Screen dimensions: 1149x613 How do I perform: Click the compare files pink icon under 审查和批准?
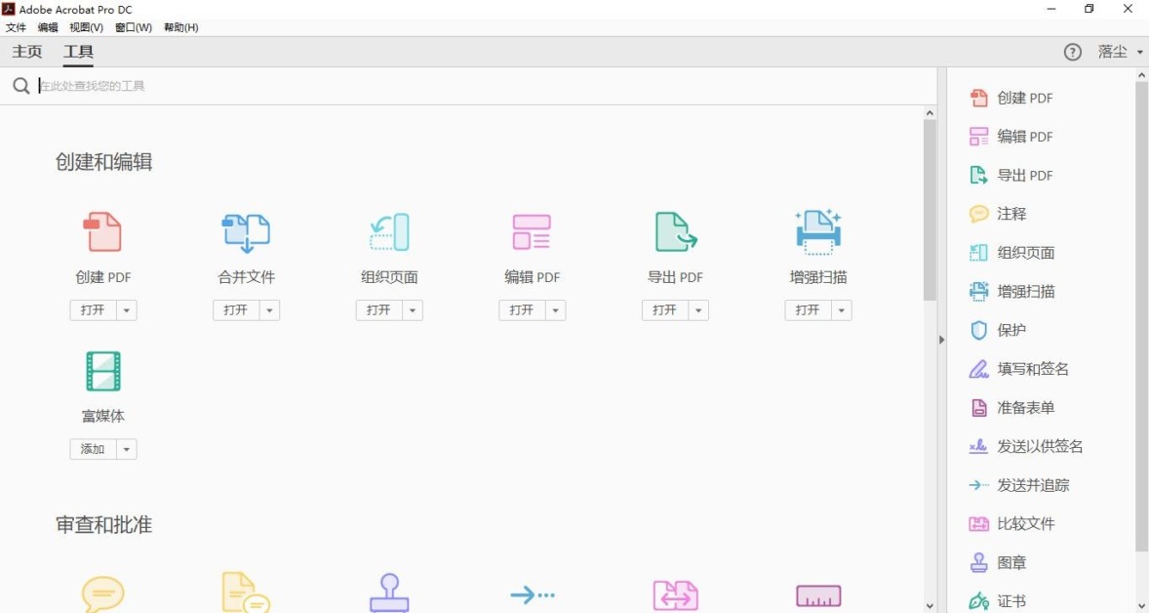point(676,595)
